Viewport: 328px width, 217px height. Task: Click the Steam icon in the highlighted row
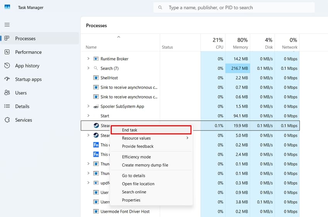pyautogui.click(x=96, y=125)
